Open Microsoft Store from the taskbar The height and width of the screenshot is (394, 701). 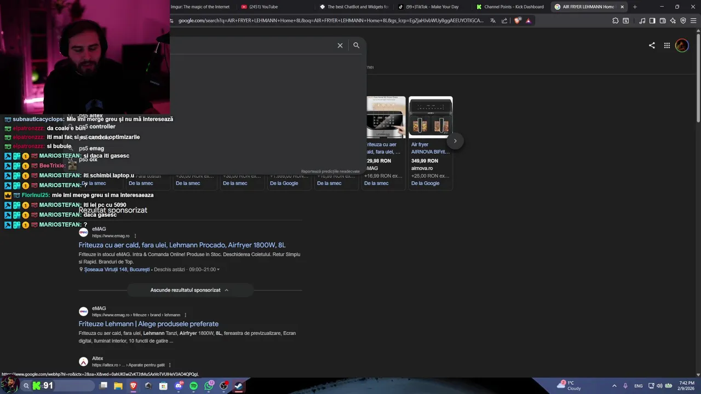coord(163,386)
